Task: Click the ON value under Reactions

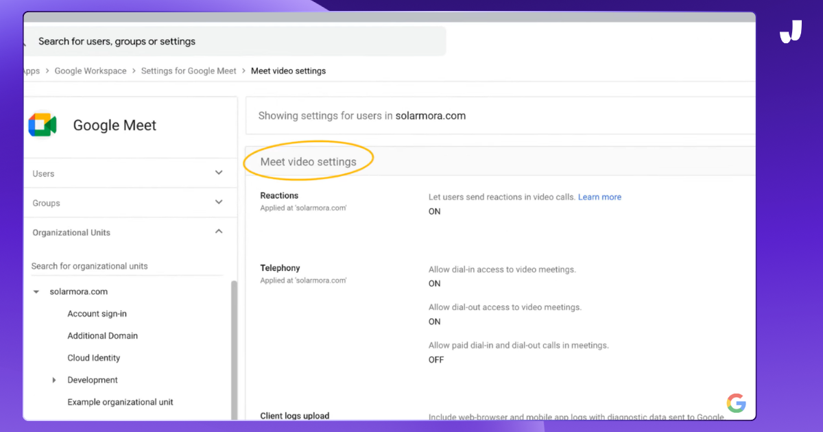Action: click(435, 211)
